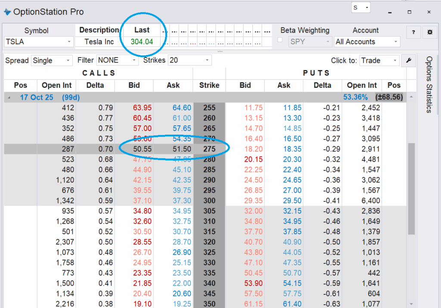441x308 pixels.
Task: Click put ask 27.00 at strike 295
Action: pyautogui.click(x=292, y=190)
